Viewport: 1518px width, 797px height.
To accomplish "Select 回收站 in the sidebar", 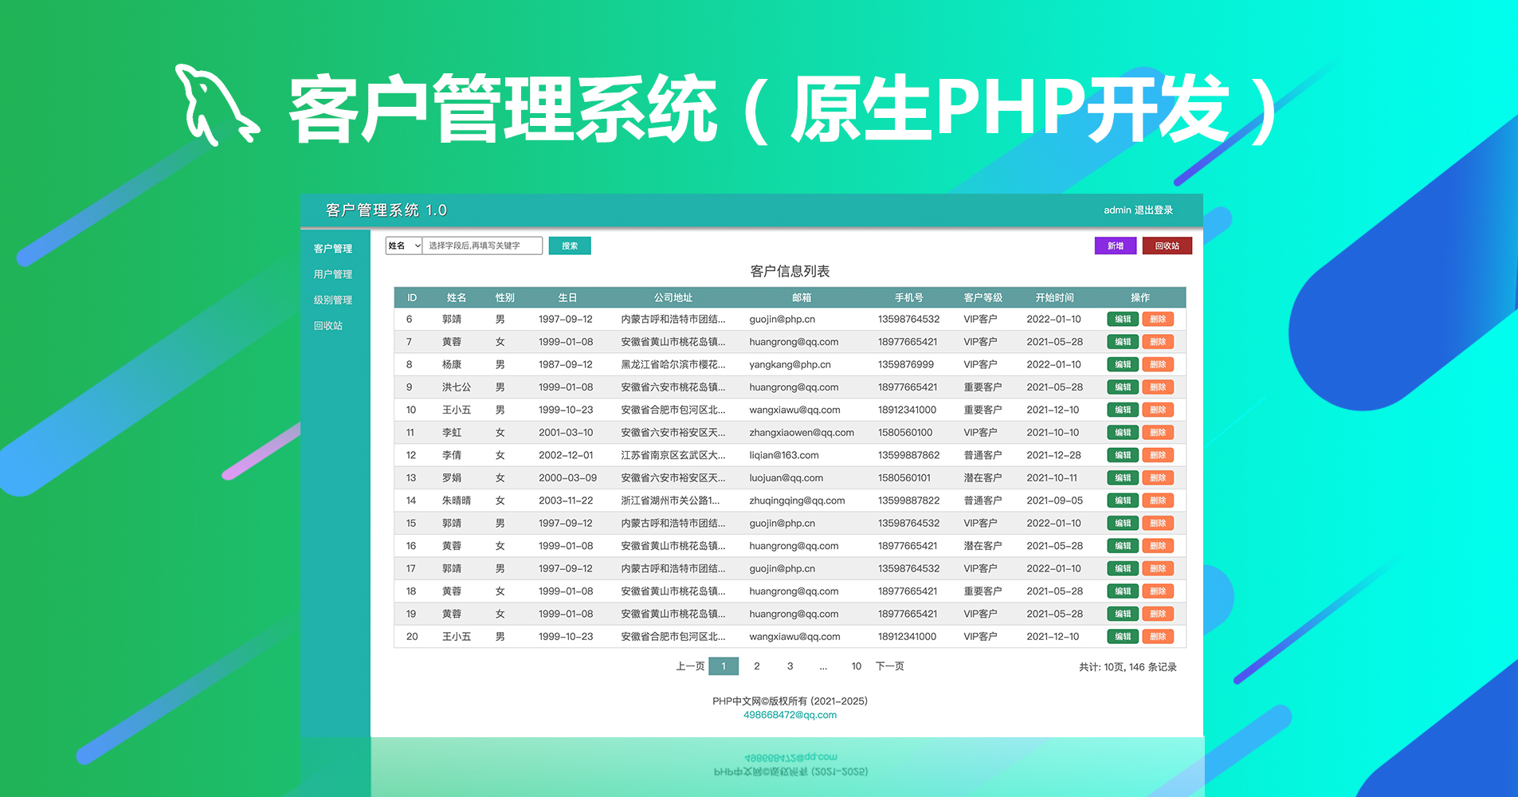I will coord(328,325).
